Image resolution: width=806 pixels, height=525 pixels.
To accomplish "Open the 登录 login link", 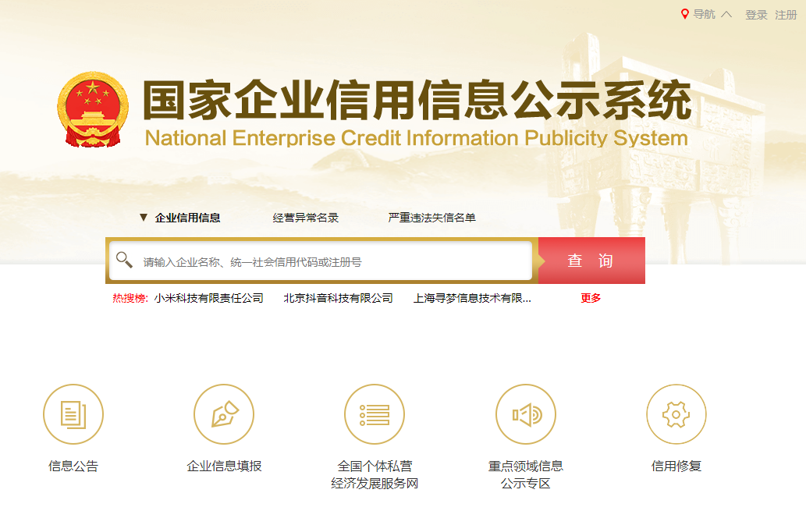I will 756,15.
